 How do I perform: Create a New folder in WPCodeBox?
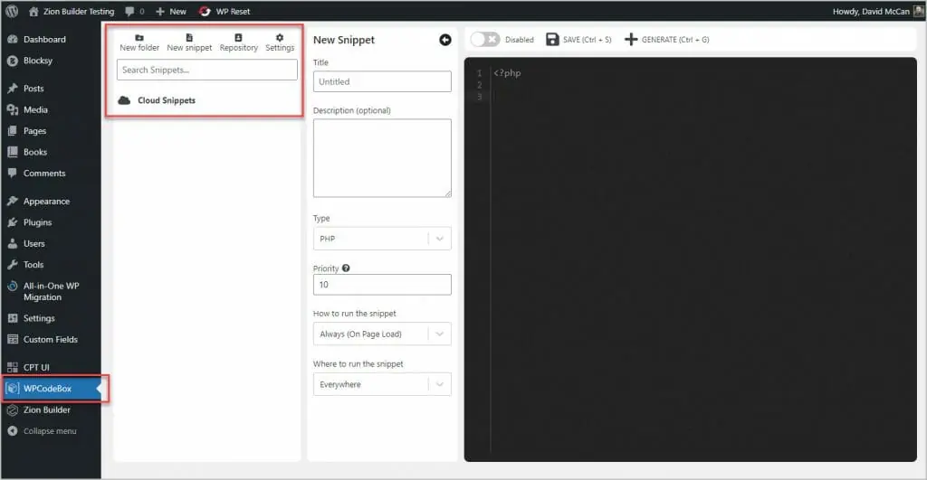pos(139,43)
